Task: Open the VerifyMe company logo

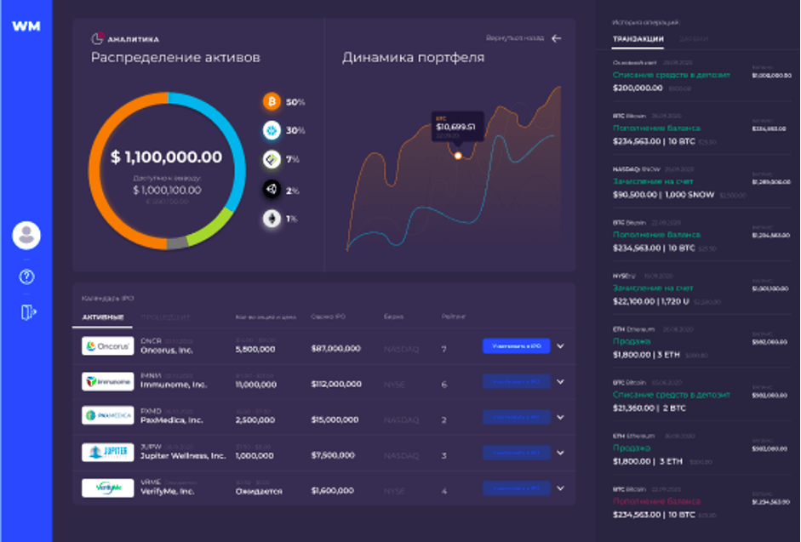Action: (x=108, y=488)
